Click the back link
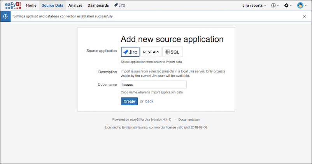 (149, 101)
